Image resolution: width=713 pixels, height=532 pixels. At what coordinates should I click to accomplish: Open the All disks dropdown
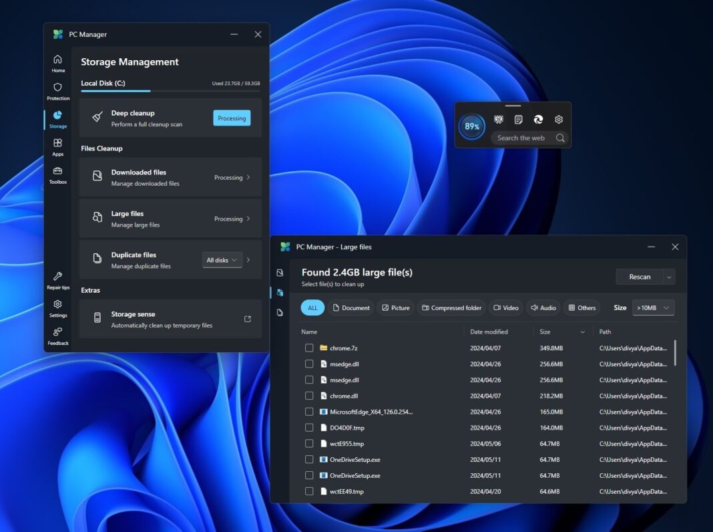click(x=222, y=260)
